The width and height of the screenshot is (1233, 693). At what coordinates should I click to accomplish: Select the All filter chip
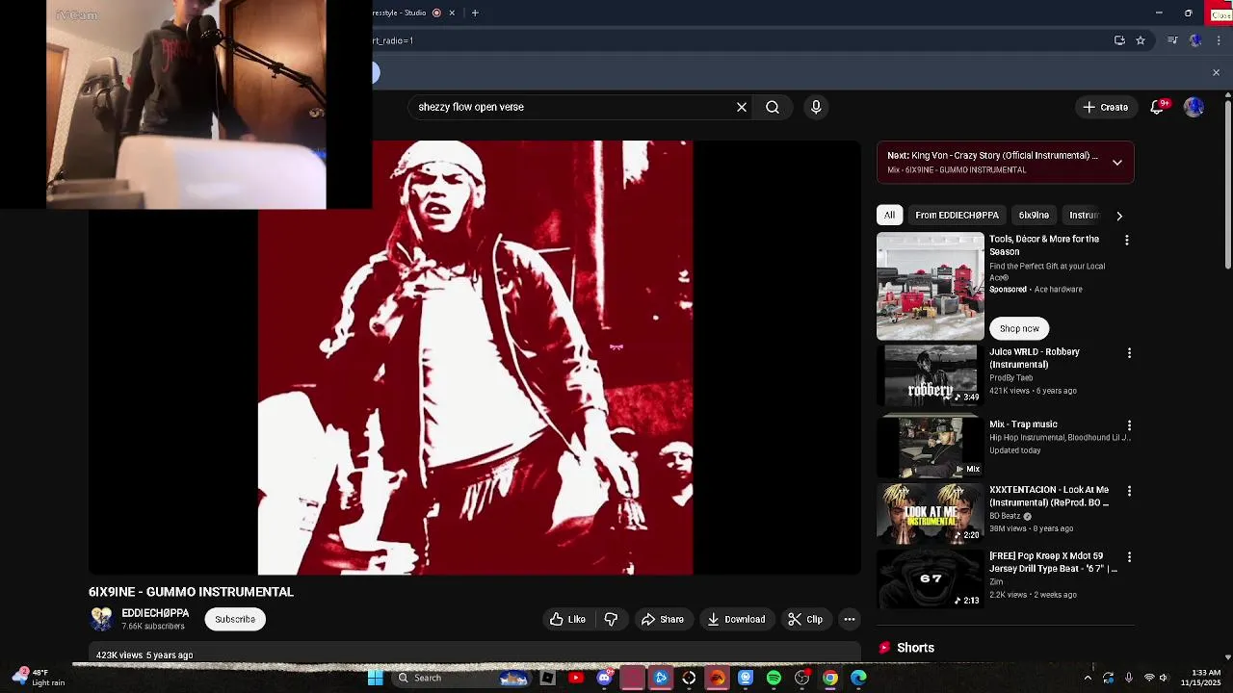click(x=889, y=216)
